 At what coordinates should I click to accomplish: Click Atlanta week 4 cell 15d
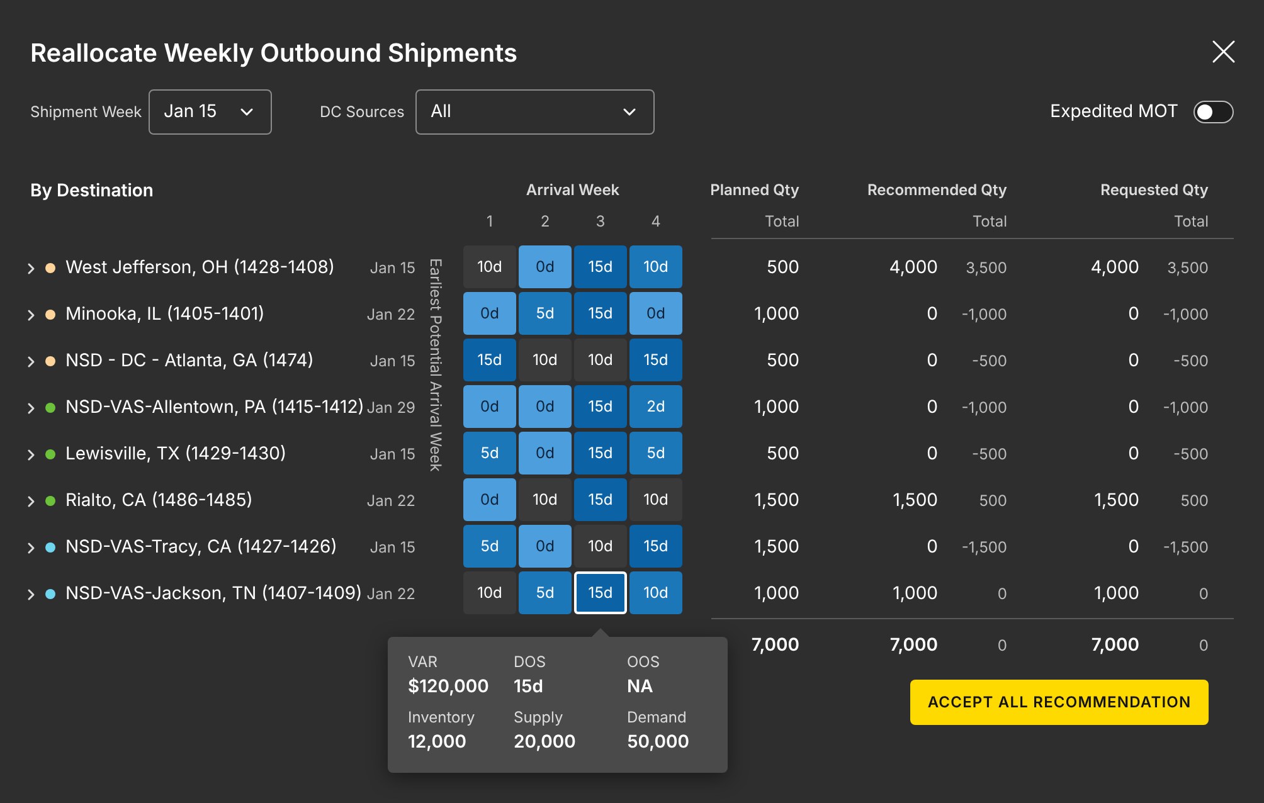click(x=656, y=360)
